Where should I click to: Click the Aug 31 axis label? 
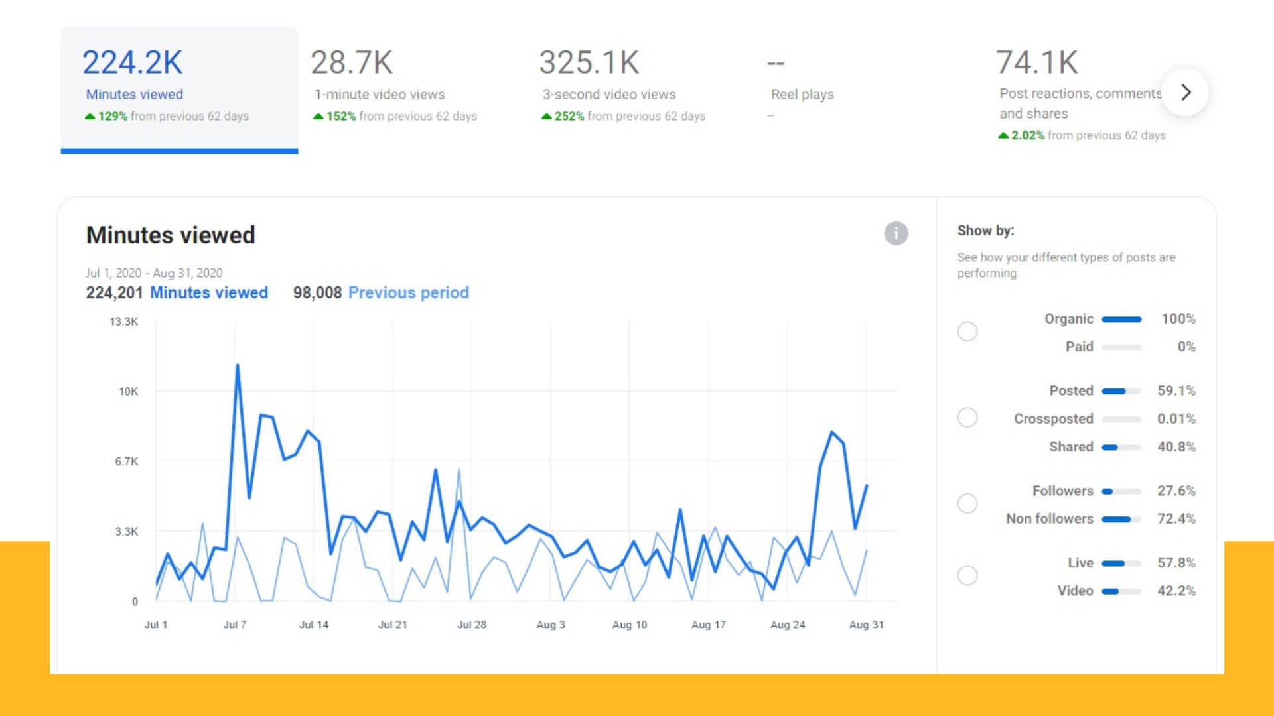tap(866, 625)
